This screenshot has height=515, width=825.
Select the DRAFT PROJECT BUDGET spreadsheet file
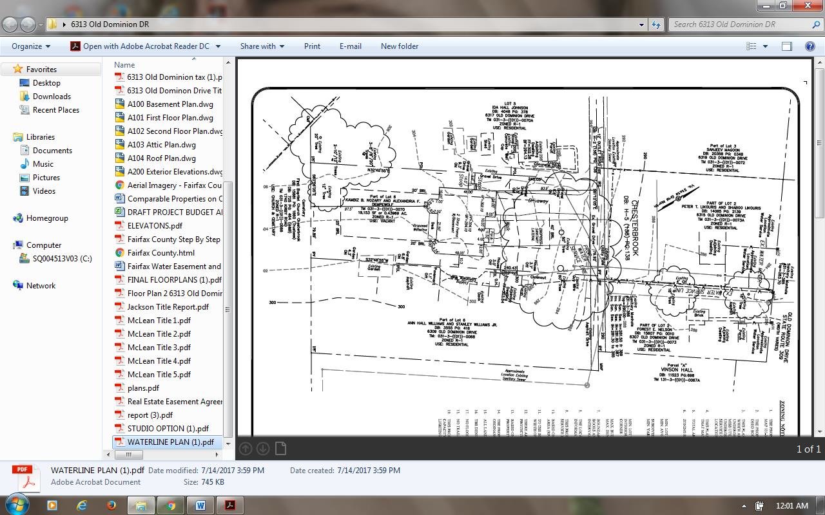pos(168,212)
